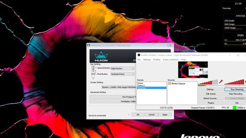Image resolution: width=246 pixels, height=138 pixels.
Task: Open the Monitor selection dropdown in Screen Setting
Action: 119,87
